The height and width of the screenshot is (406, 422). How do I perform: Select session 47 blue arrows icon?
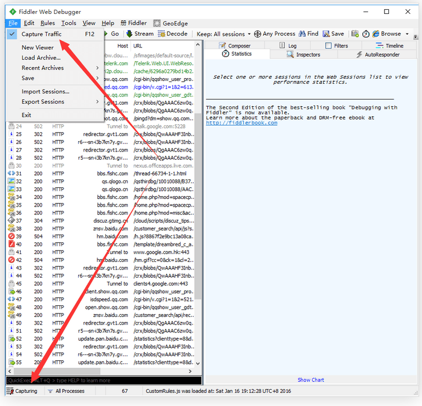click(x=12, y=299)
